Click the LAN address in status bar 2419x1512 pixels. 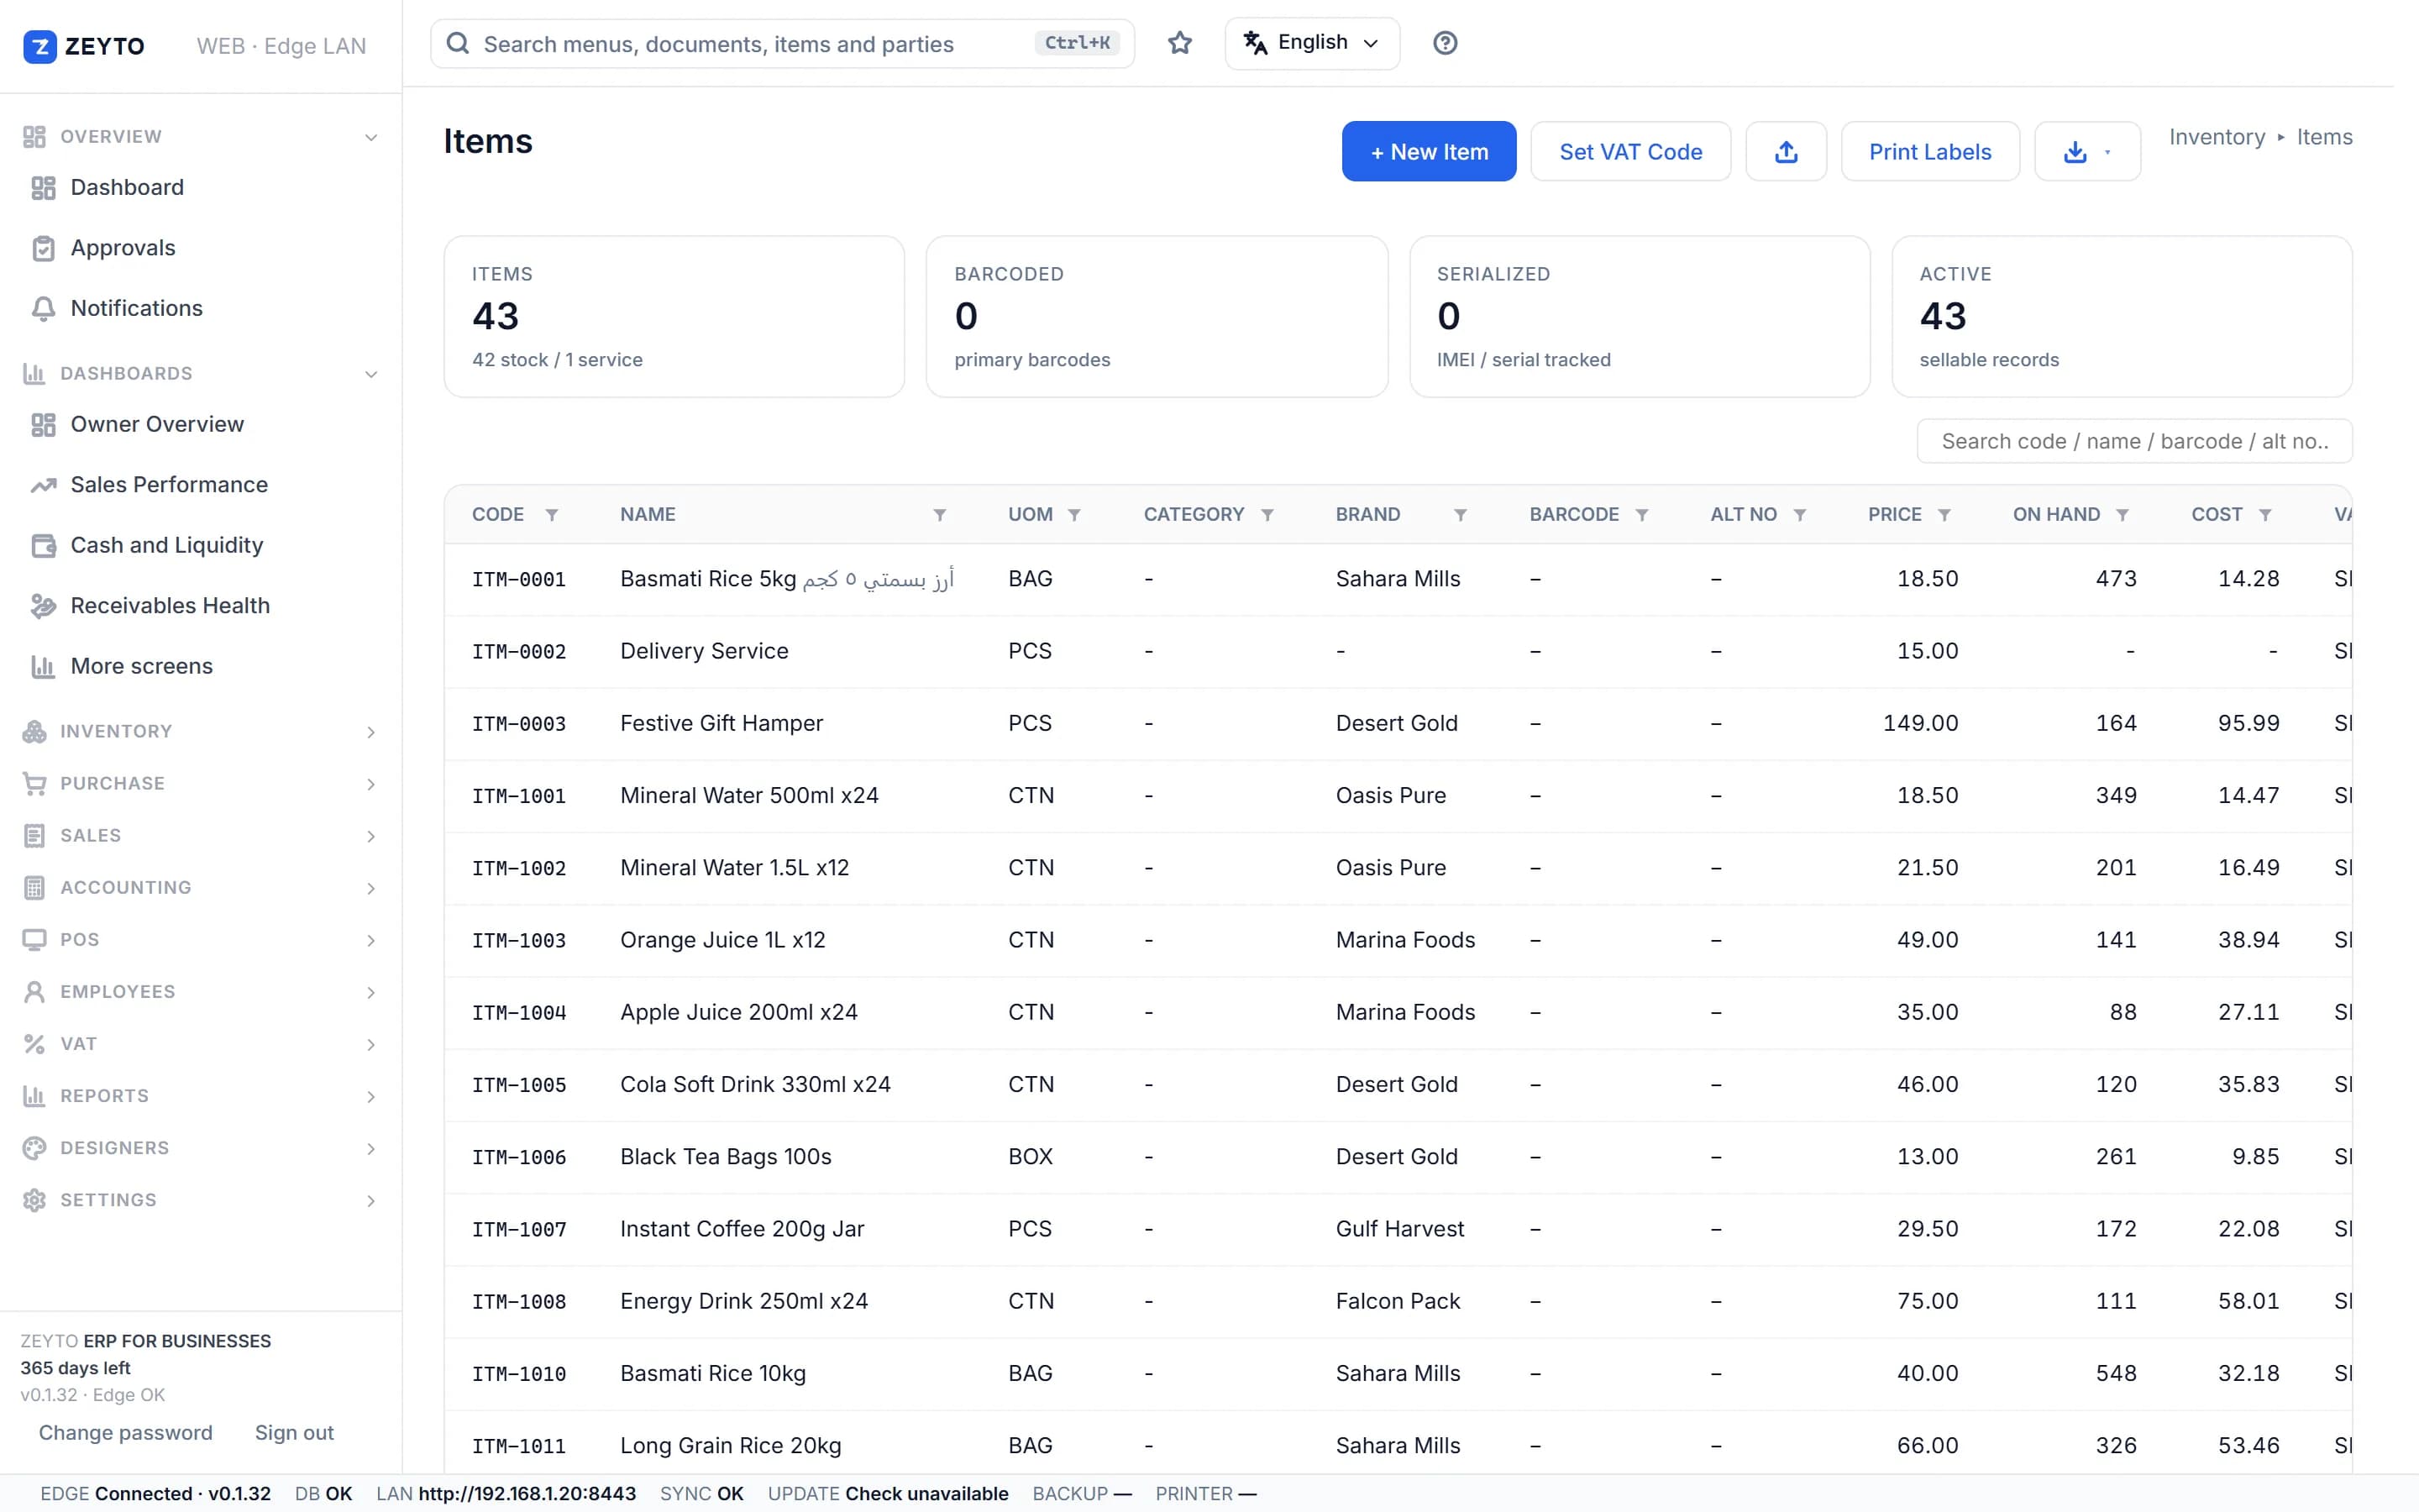click(x=527, y=1493)
